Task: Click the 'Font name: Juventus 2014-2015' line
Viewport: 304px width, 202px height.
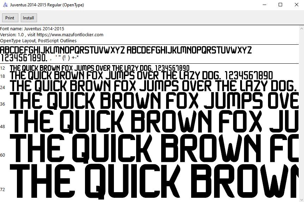Action: [32, 29]
